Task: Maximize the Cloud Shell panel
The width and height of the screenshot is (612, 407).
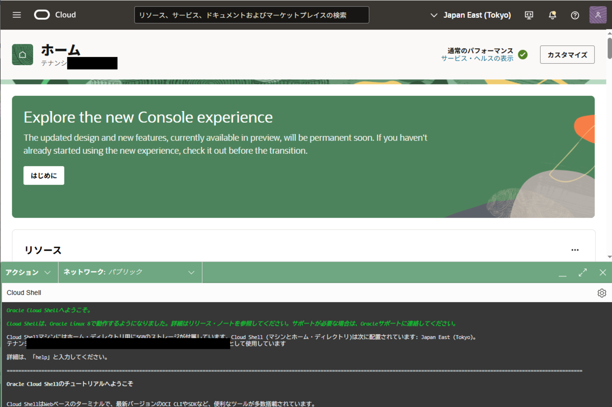Action: 583,273
